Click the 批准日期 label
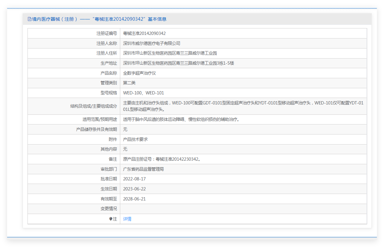This screenshot has height=247, width=384. click(x=109, y=179)
